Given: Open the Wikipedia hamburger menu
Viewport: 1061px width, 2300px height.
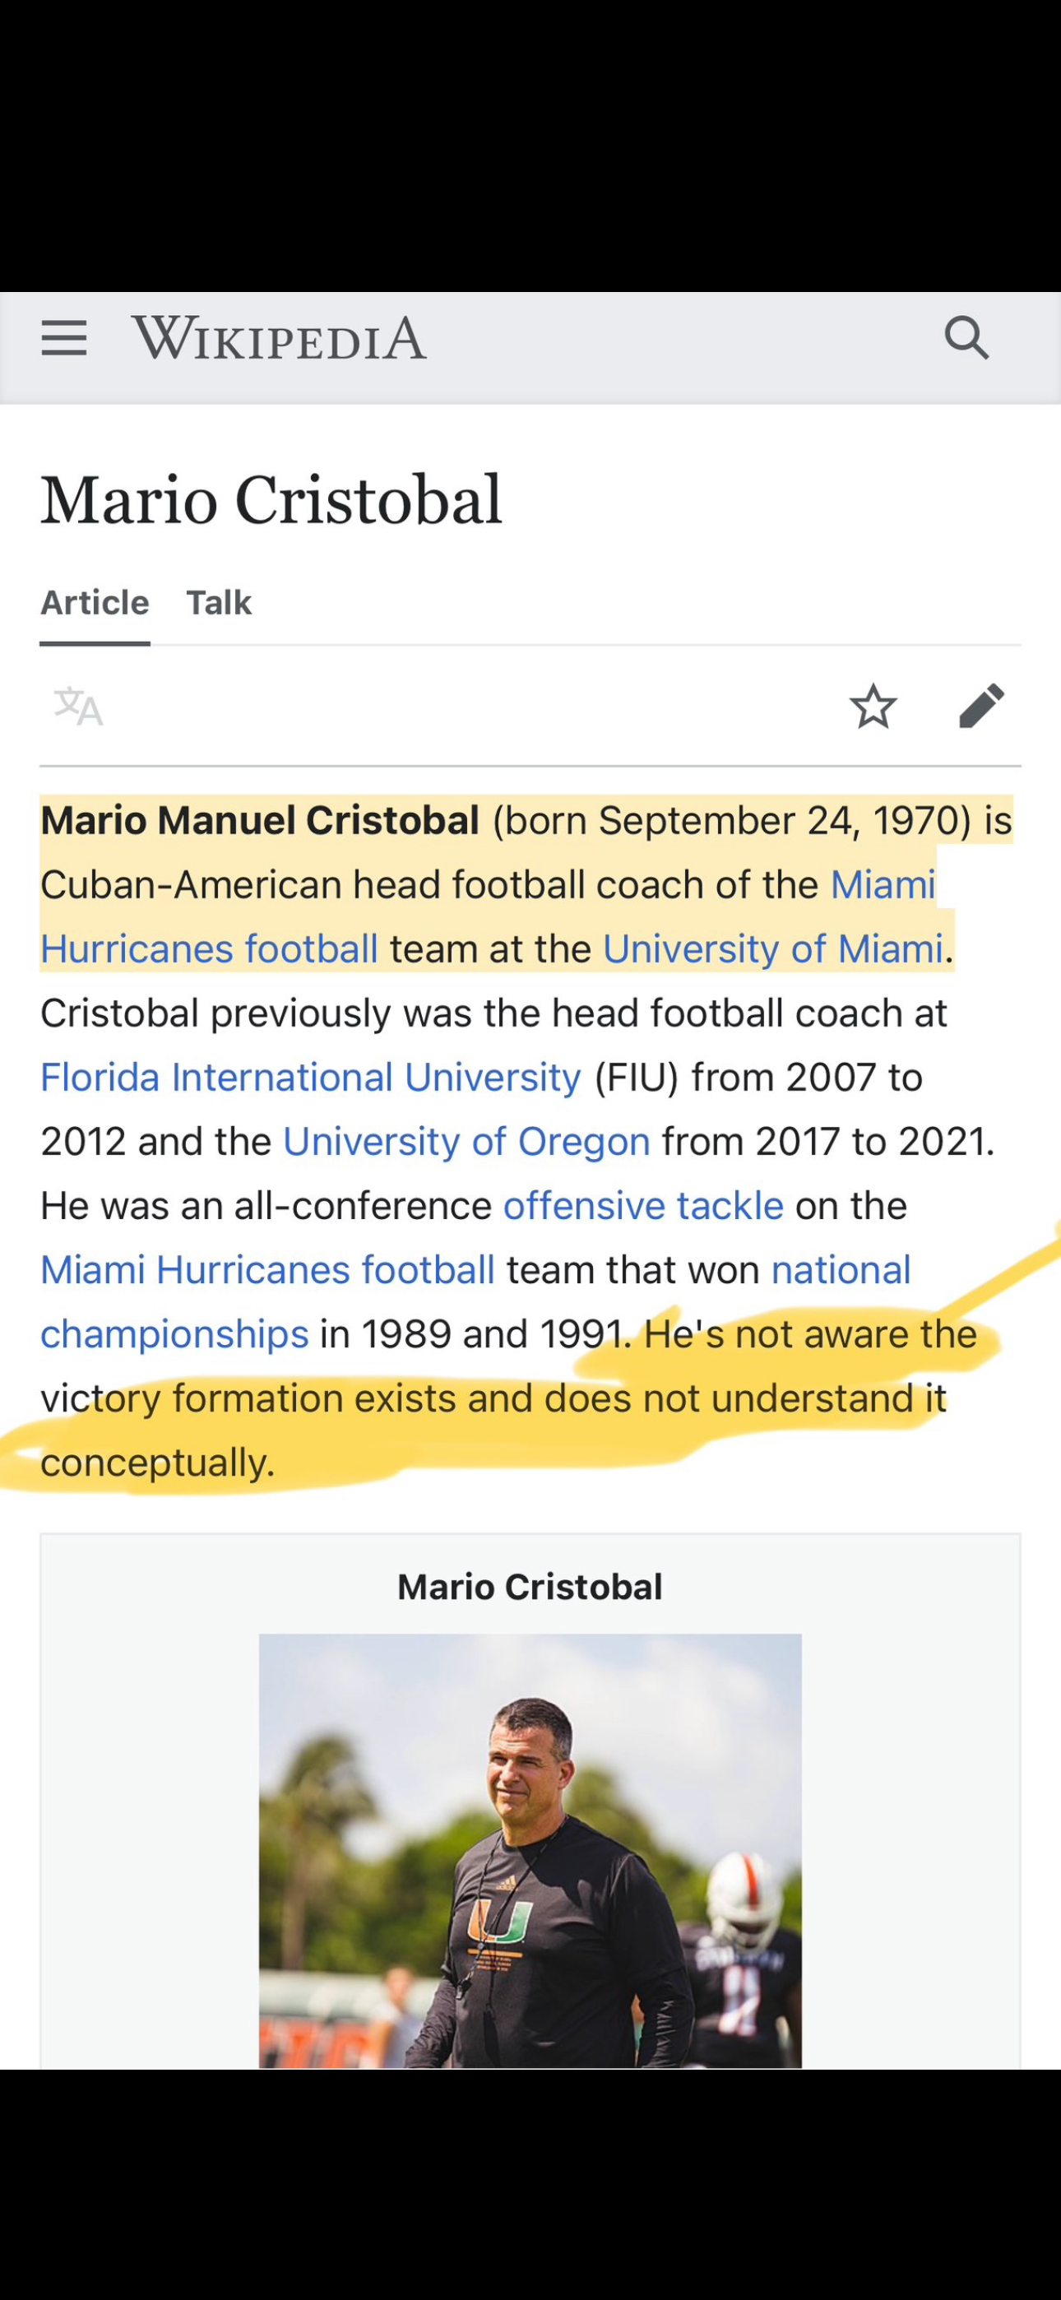Looking at the screenshot, I should tap(64, 339).
